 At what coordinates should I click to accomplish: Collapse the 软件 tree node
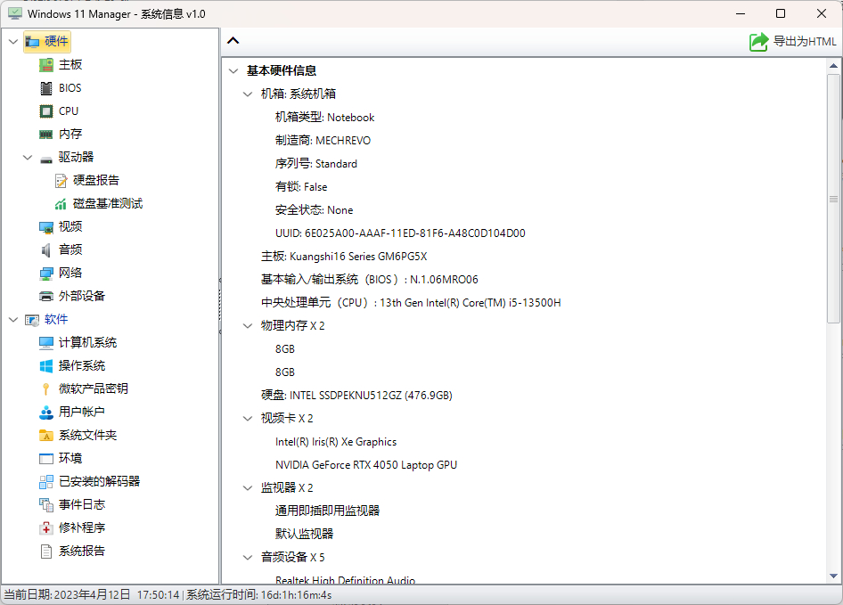tap(13, 320)
